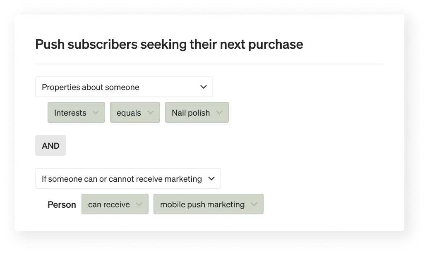Click the condition value showing Nail polish
The image size is (427, 254).
click(197, 112)
